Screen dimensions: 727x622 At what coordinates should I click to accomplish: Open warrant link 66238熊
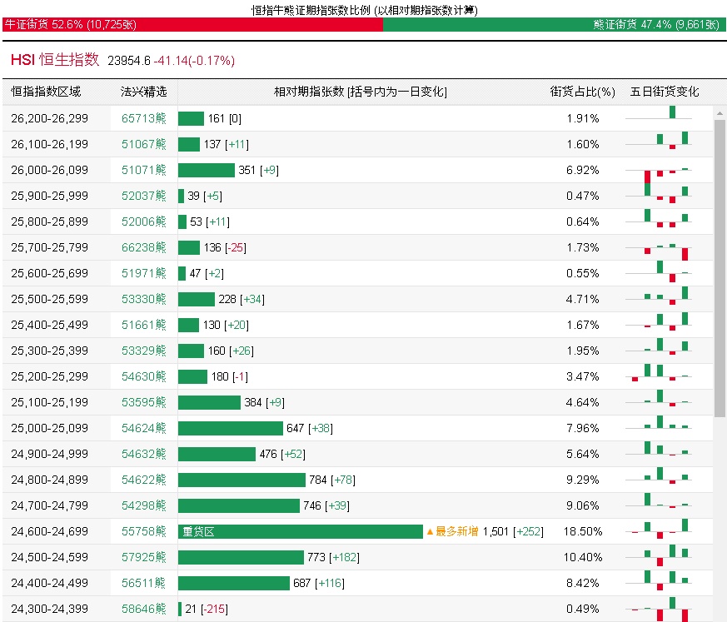144,247
